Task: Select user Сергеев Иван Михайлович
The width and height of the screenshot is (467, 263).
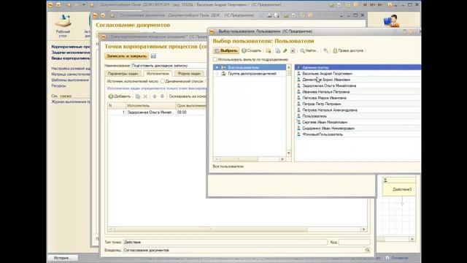Action: [x=358, y=122]
